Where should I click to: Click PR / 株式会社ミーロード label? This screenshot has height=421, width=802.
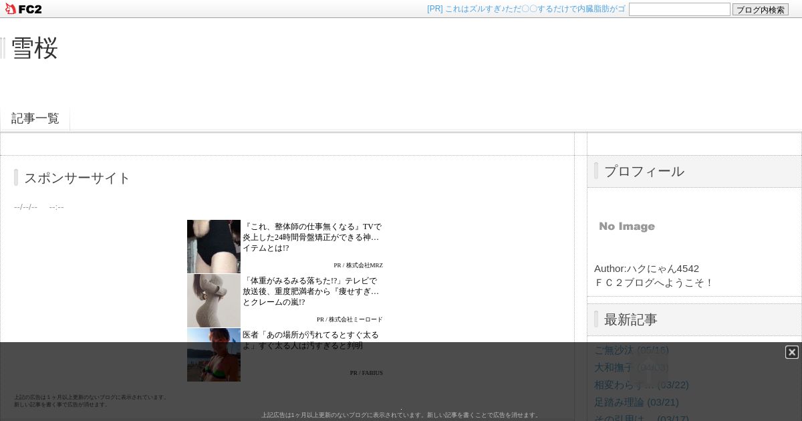[x=350, y=319]
